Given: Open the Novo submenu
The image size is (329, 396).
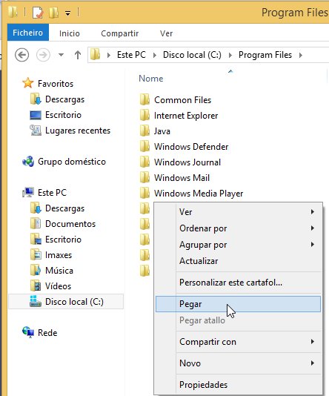Looking at the screenshot, I should (238, 363).
